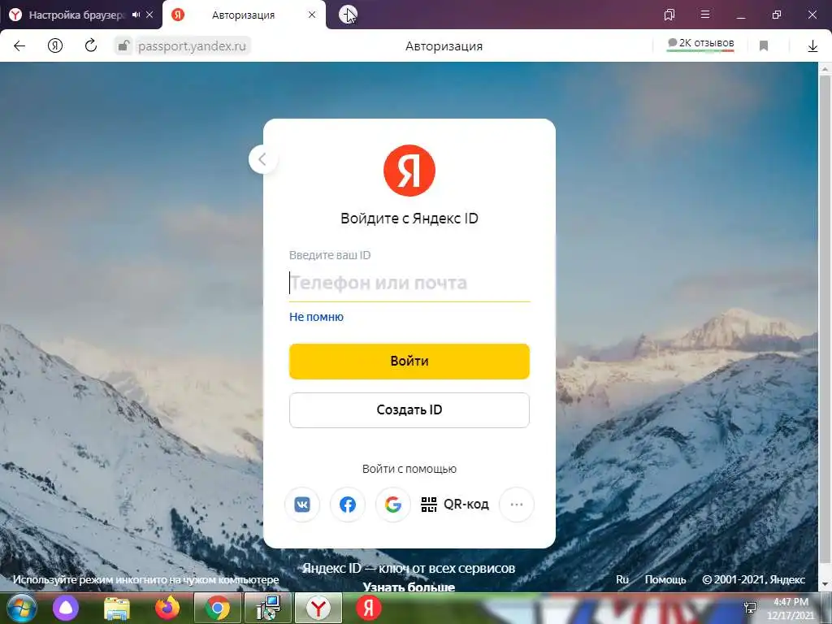Viewport: 832px width, 624px height.
Task: Click the passport.yandex.ru address field
Action: pyautogui.click(x=192, y=46)
